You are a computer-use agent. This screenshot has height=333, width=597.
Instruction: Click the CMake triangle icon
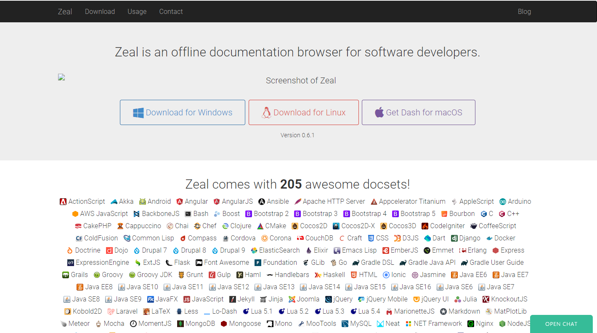pyautogui.click(x=260, y=226)
